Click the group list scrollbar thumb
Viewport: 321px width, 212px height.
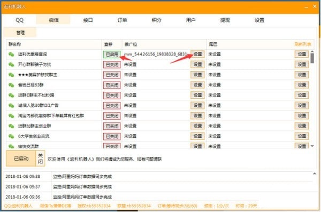tap(312, 58)
